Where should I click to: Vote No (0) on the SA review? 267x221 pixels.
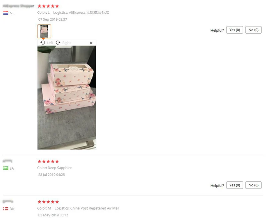click(253, 185)
